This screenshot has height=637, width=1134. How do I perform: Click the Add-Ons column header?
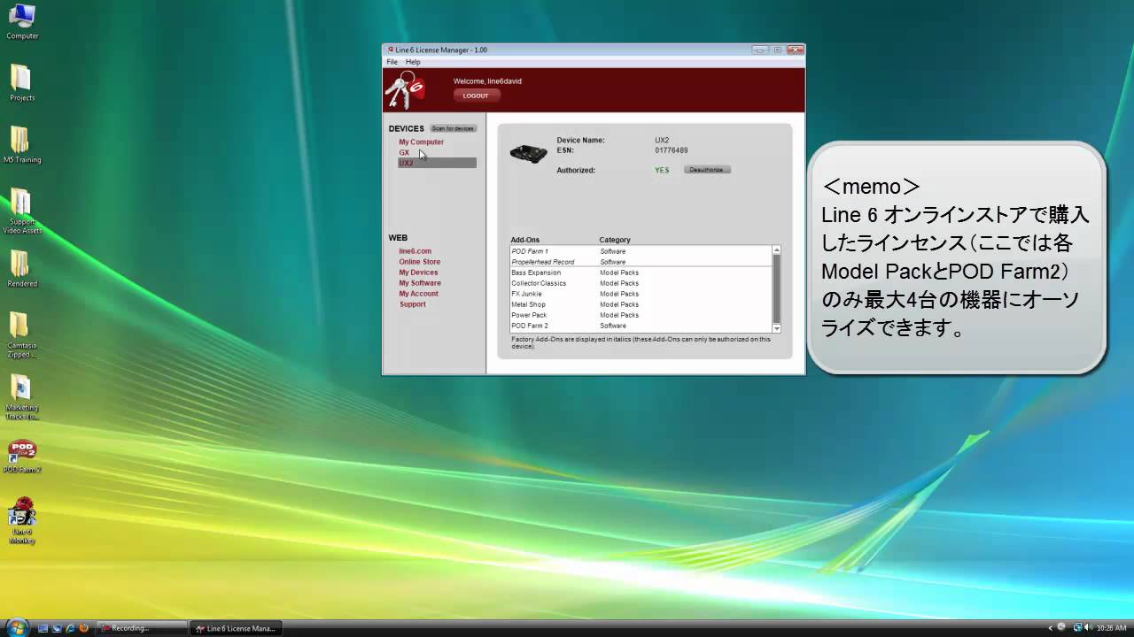pos(524,240)
